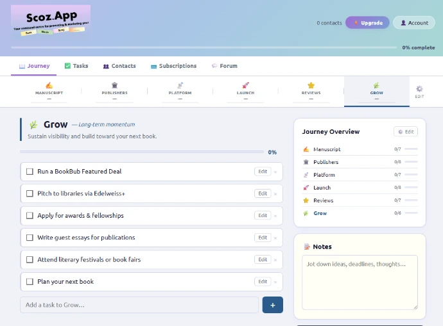Select Grow in Journey Overview

pyautogui.click(x=360, y=213)
